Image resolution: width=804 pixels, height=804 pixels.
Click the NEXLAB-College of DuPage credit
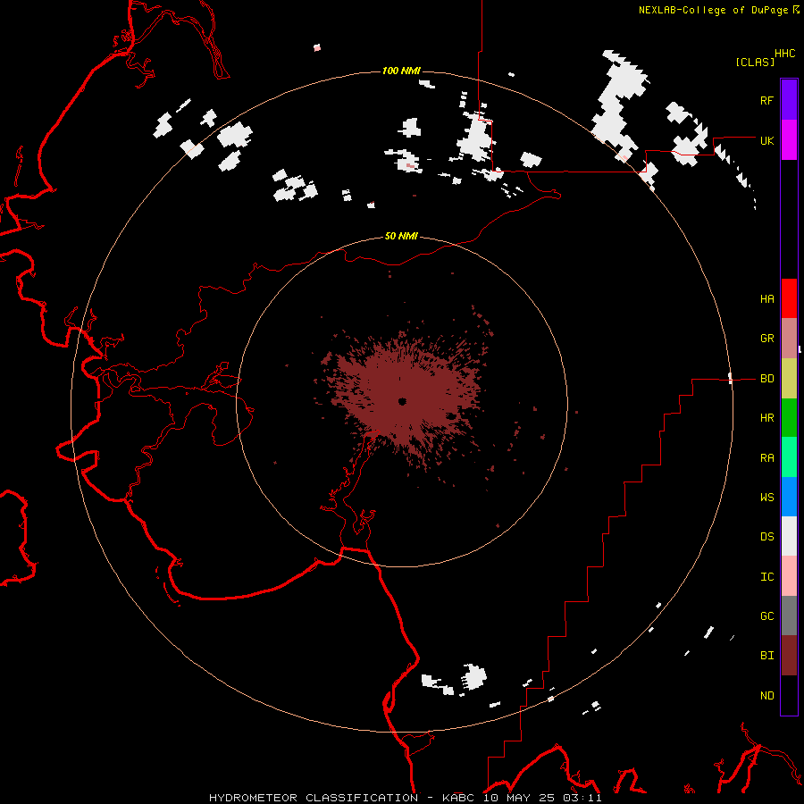713,10
